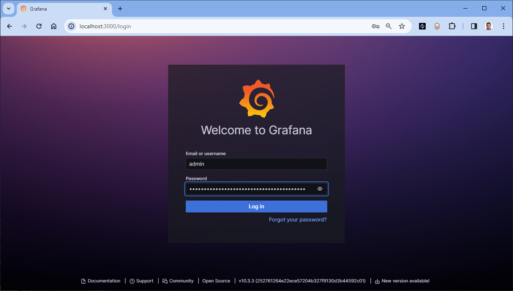
Task: Select the Grafana browser tab
Action: 64,9
